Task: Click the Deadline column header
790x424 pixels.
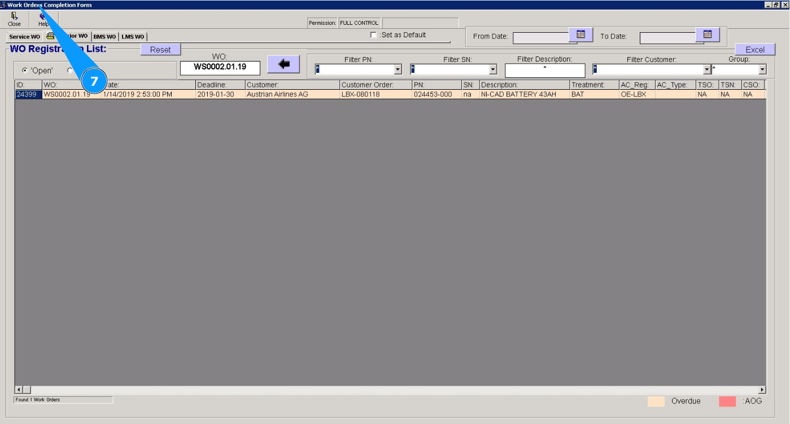Action: click(x=220, y=85)
